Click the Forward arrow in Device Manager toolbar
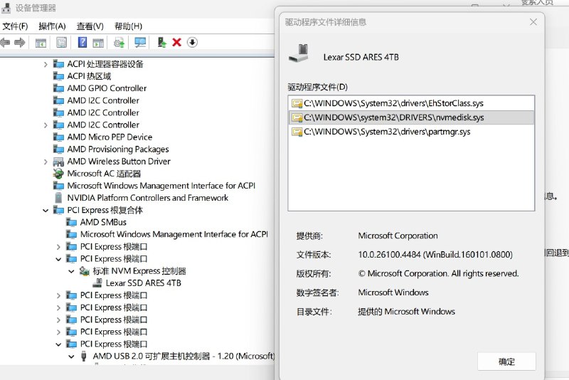Screen dimensions: 569x380 click(20, 43)
